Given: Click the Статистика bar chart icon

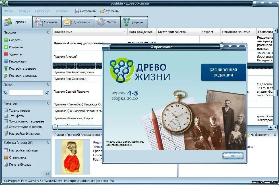Looking at the screenshot, I should (x=6, y=157).
